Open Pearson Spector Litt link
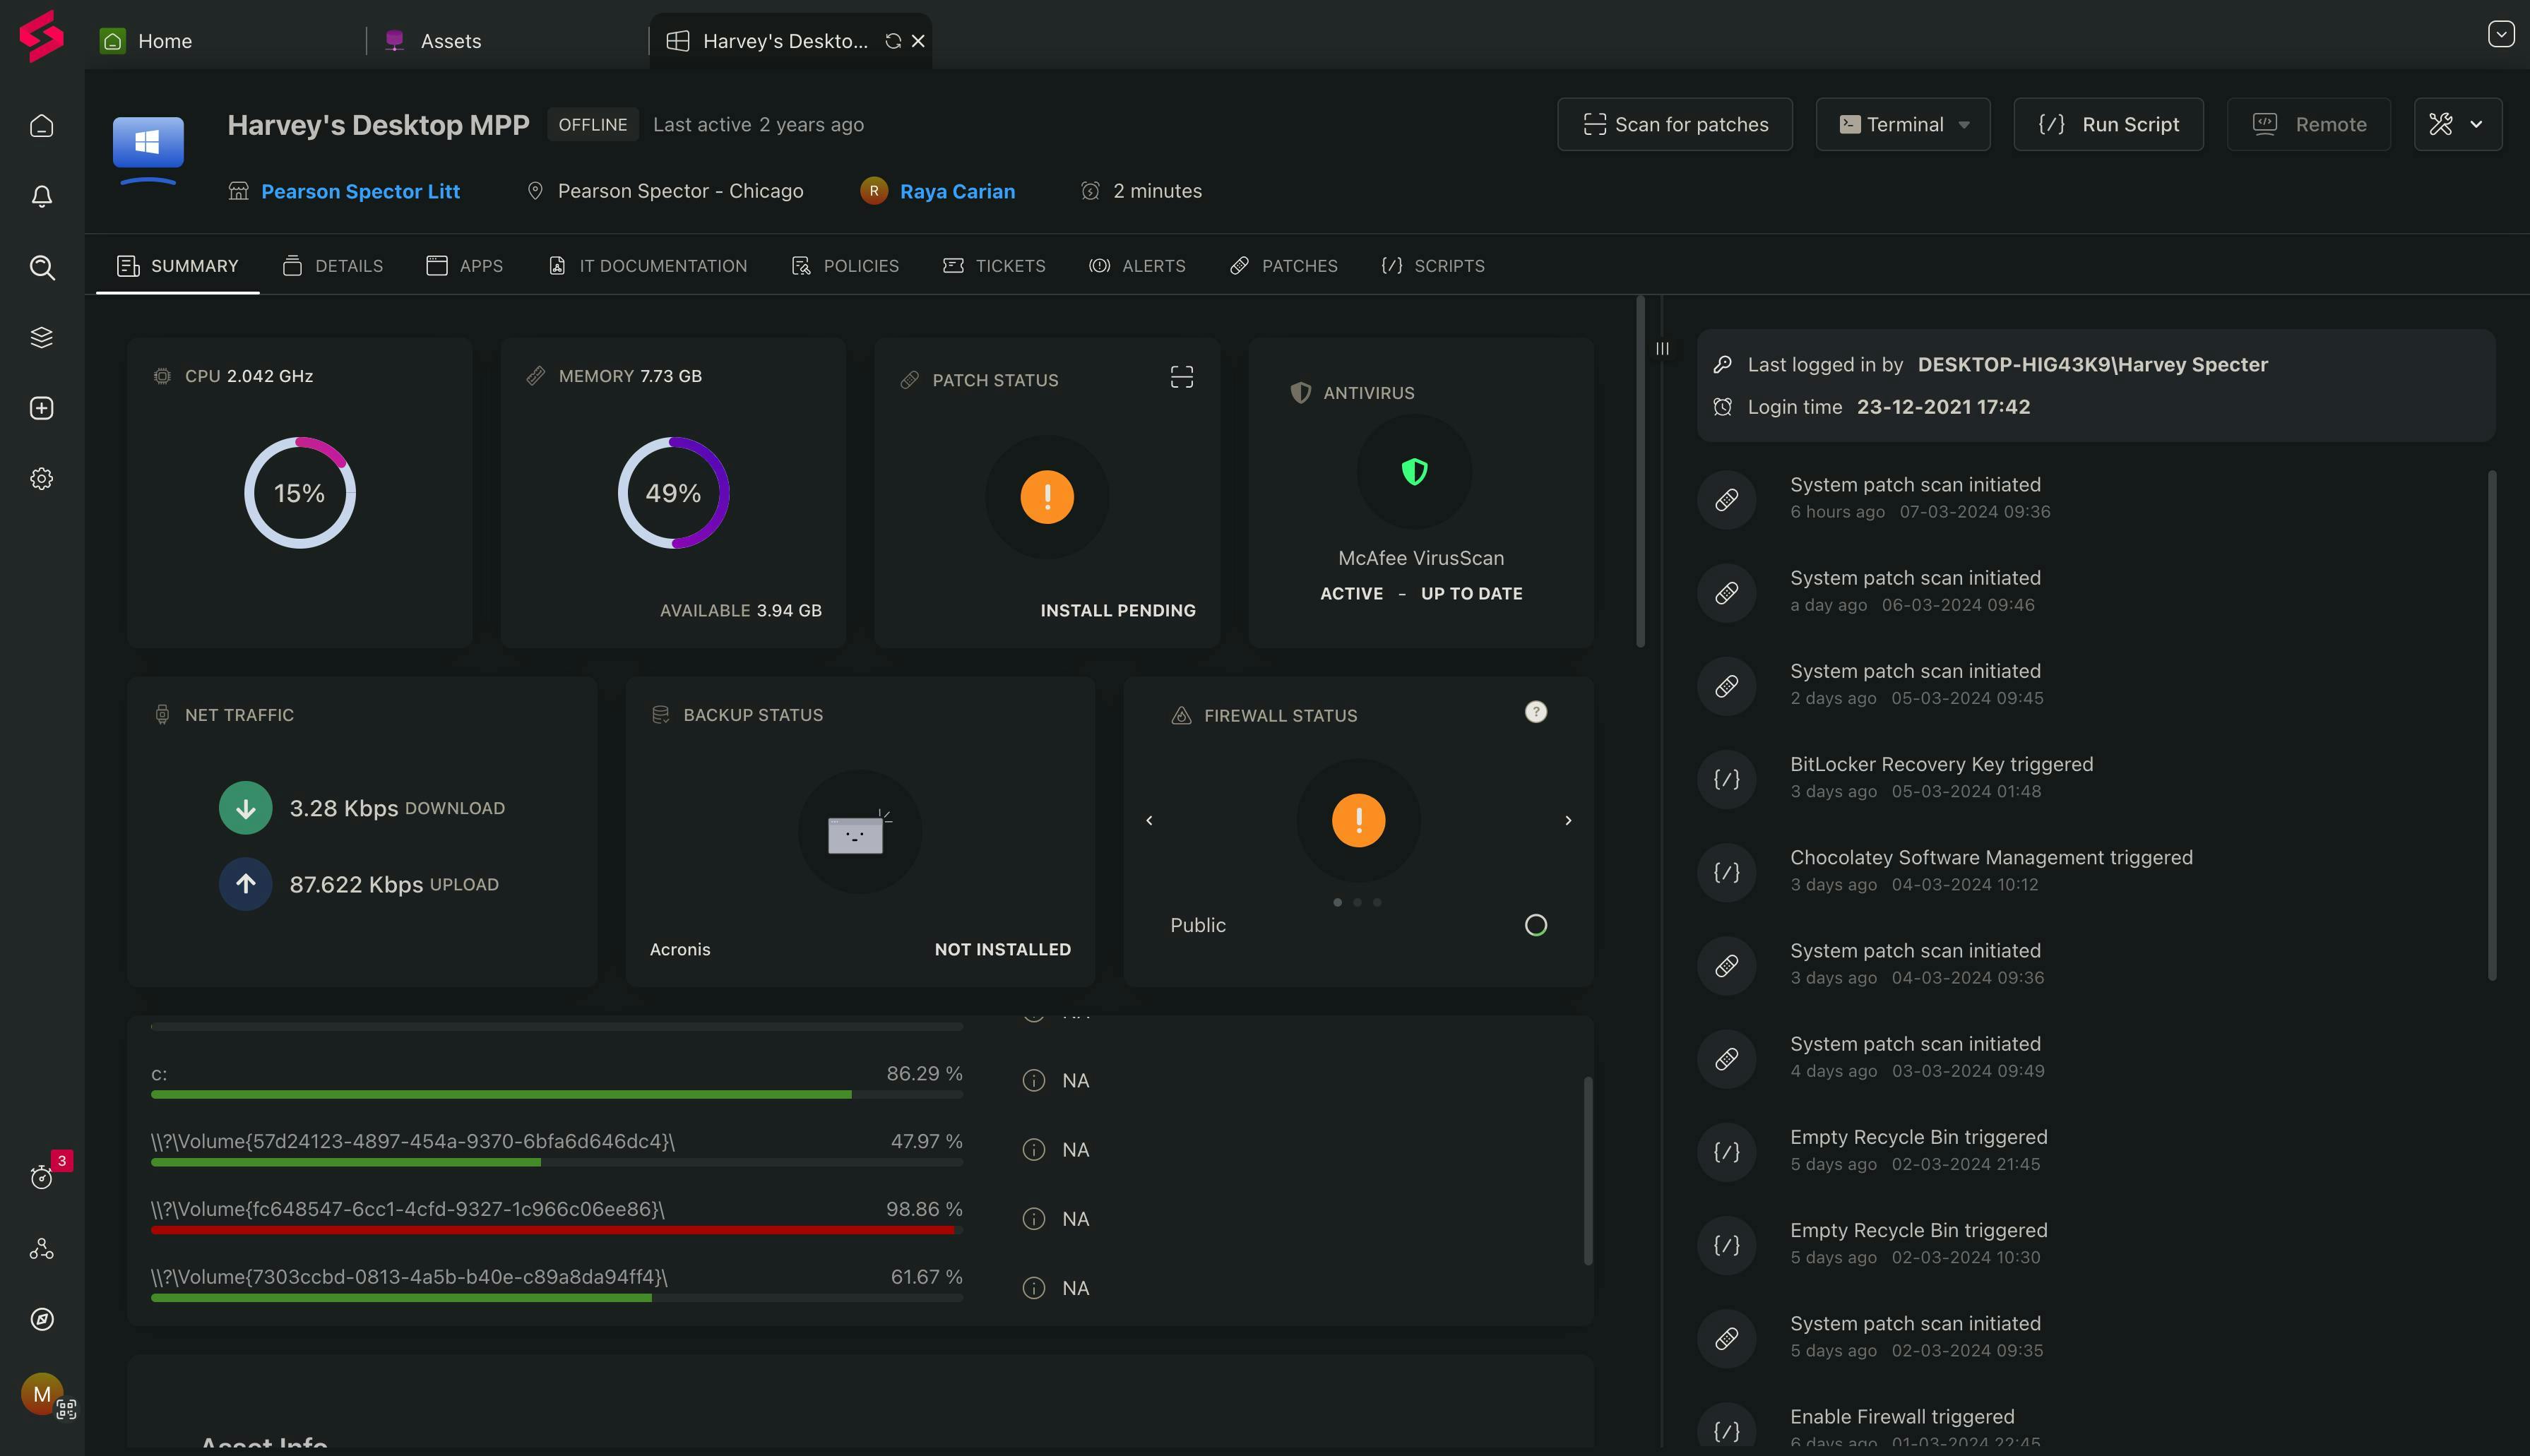Image resolution: width=2530 pixels, height=1456 pixels. [360, 191]
